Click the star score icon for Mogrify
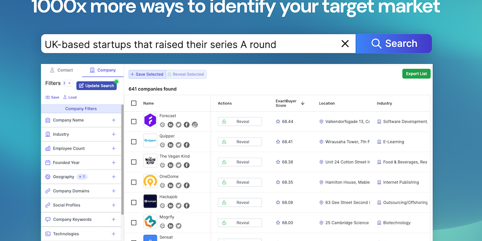 point(278,223)
